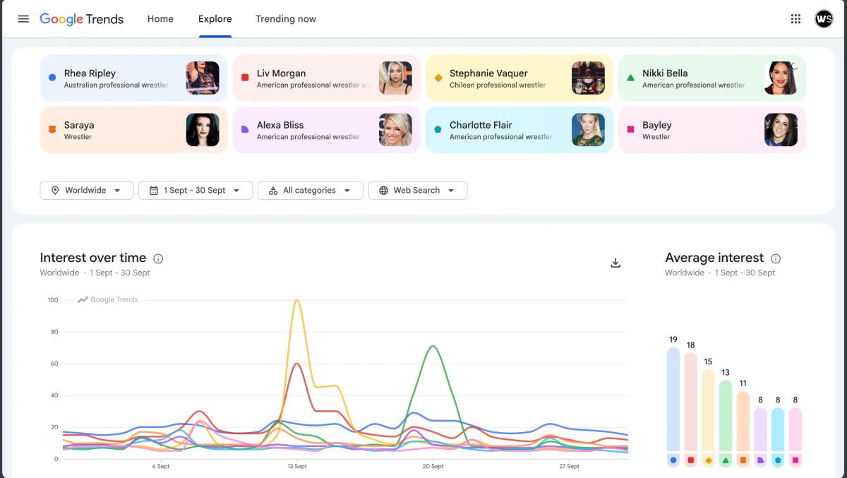Click Nikki Bella's photo thumbnail
Viewport: 847px width, 478px height.
tap(781, 78)
